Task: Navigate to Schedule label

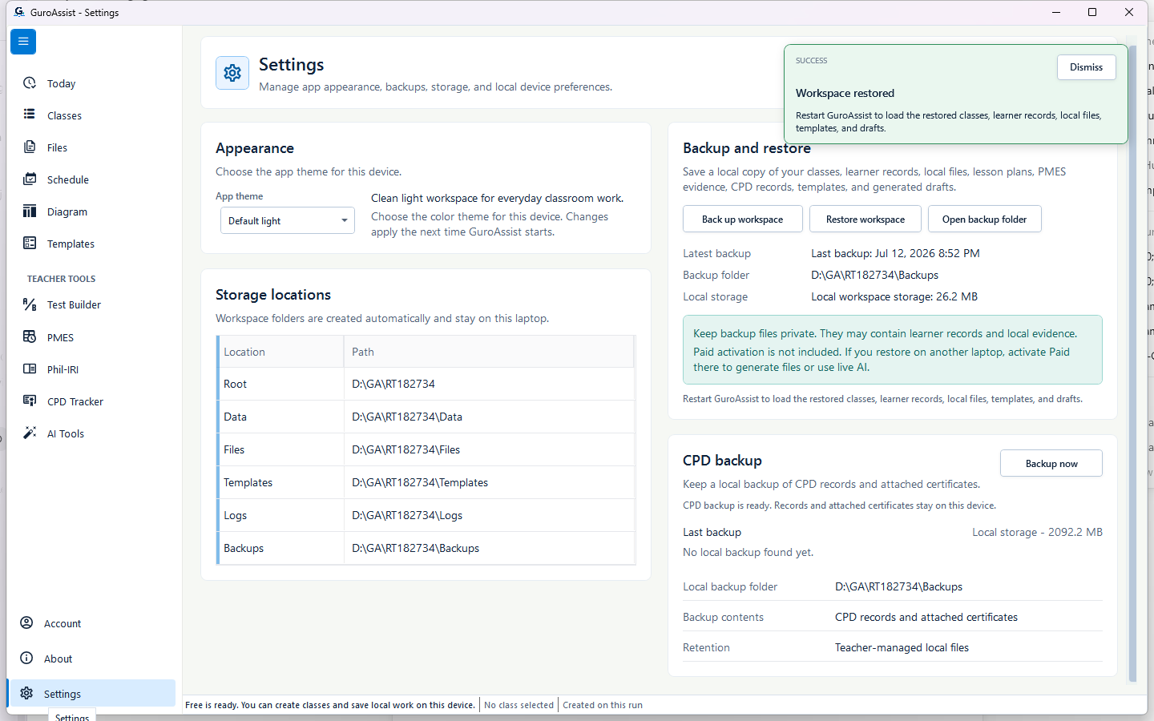Action: (x=67, y=180)
